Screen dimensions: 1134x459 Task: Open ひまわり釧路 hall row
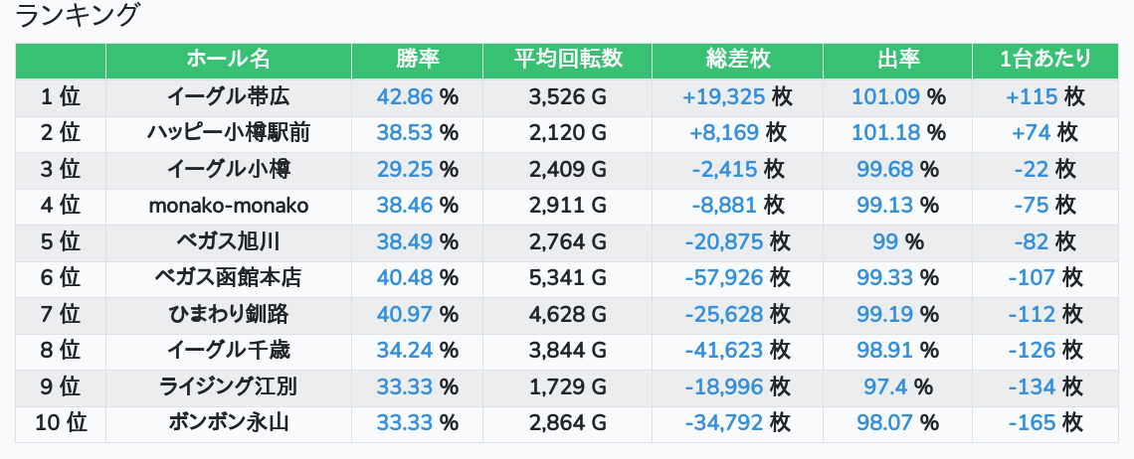[x=229, y=314]
